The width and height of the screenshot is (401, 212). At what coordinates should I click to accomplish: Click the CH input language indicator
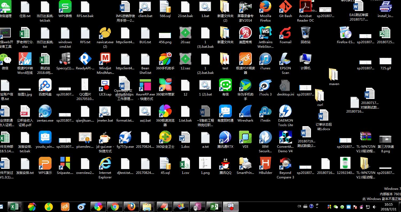[299, 206]
